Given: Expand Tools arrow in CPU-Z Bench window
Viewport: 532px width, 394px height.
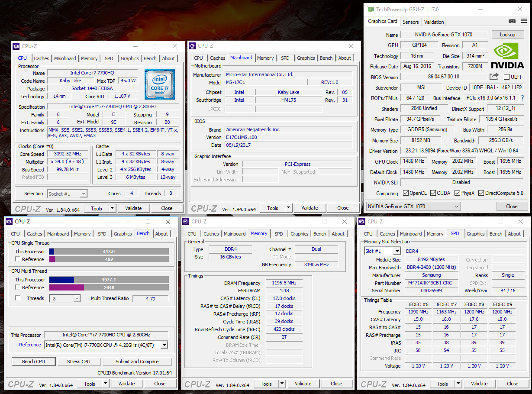Looking at the screenshot, I should pos(105,384).
